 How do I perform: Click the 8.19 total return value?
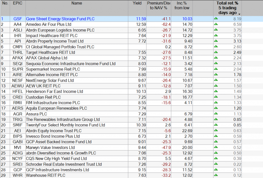[x=237, y=19]
